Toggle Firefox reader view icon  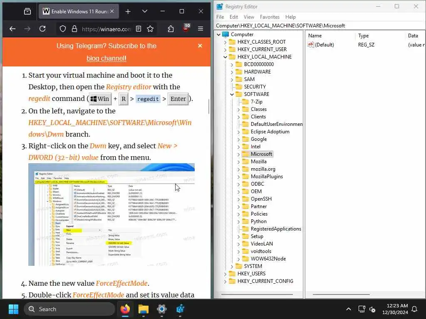pos(139,29)
